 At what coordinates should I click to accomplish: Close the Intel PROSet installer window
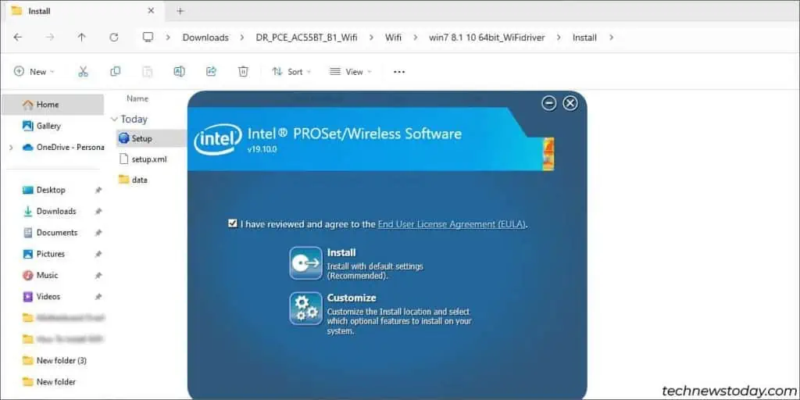570,104
